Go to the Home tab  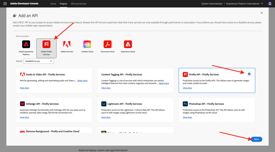(x=53, y=4)
